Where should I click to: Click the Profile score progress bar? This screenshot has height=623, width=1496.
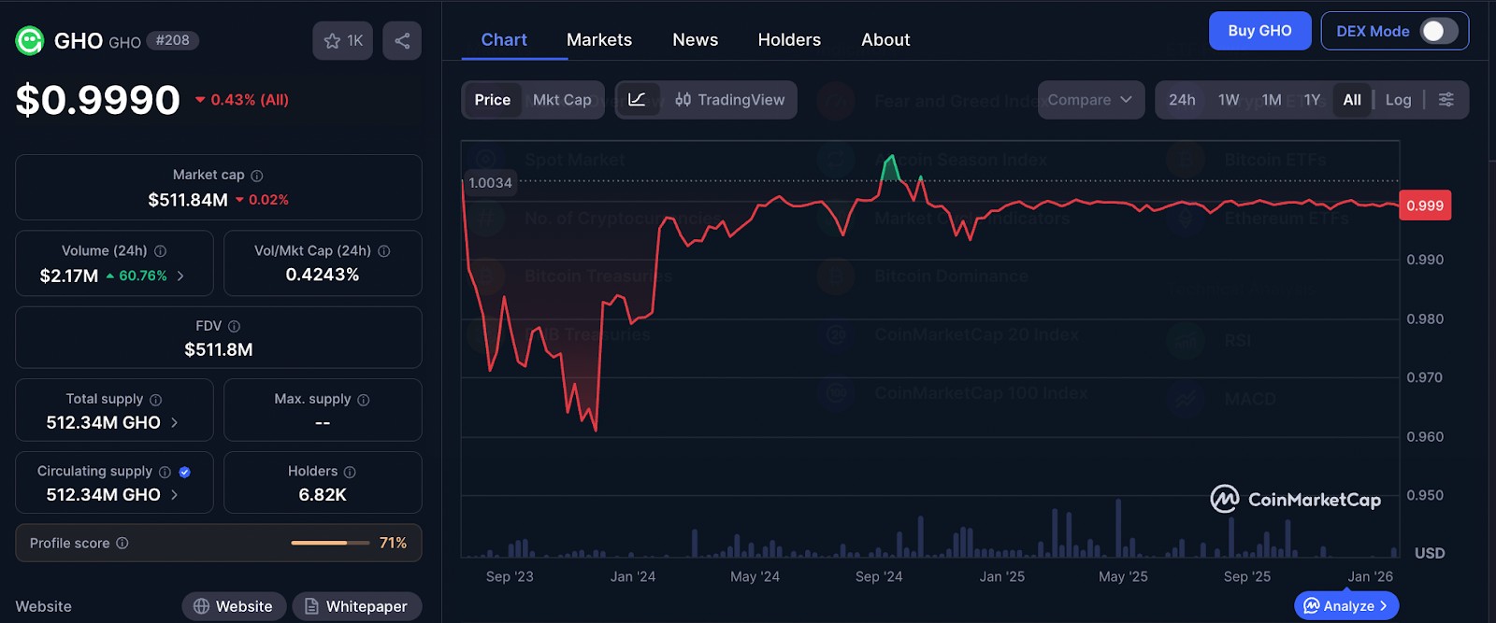[330, 543]
